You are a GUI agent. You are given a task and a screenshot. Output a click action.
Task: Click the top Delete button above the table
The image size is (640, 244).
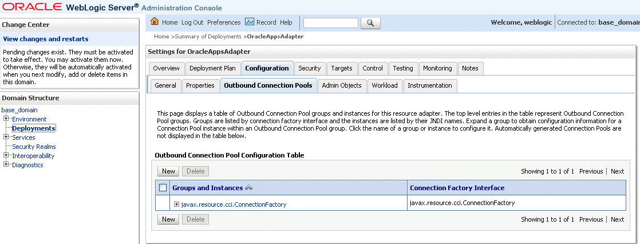pyautogui.click(x=196, y=171)
